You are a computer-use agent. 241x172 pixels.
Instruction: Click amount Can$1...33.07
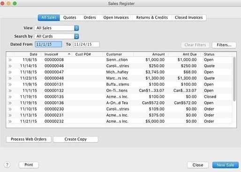(151, 90)
